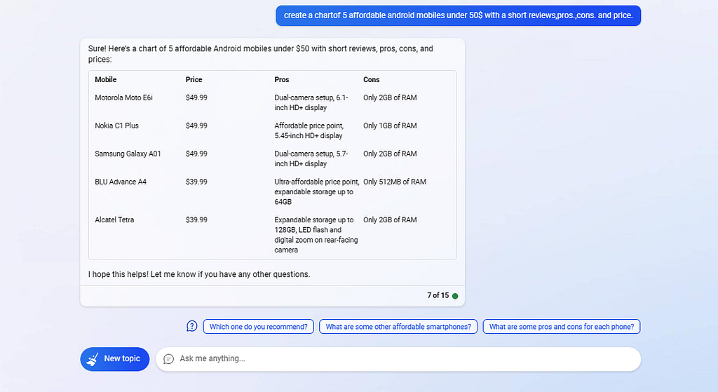This screenshot has height=392, width=718.
Task: Click Alcatel row 'Only 2GB of RAM'
Action: pyautogui.click(x=390, y=219)
